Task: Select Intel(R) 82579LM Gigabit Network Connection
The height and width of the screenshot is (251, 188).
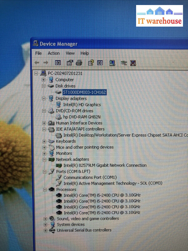Action: click(105, 165)
